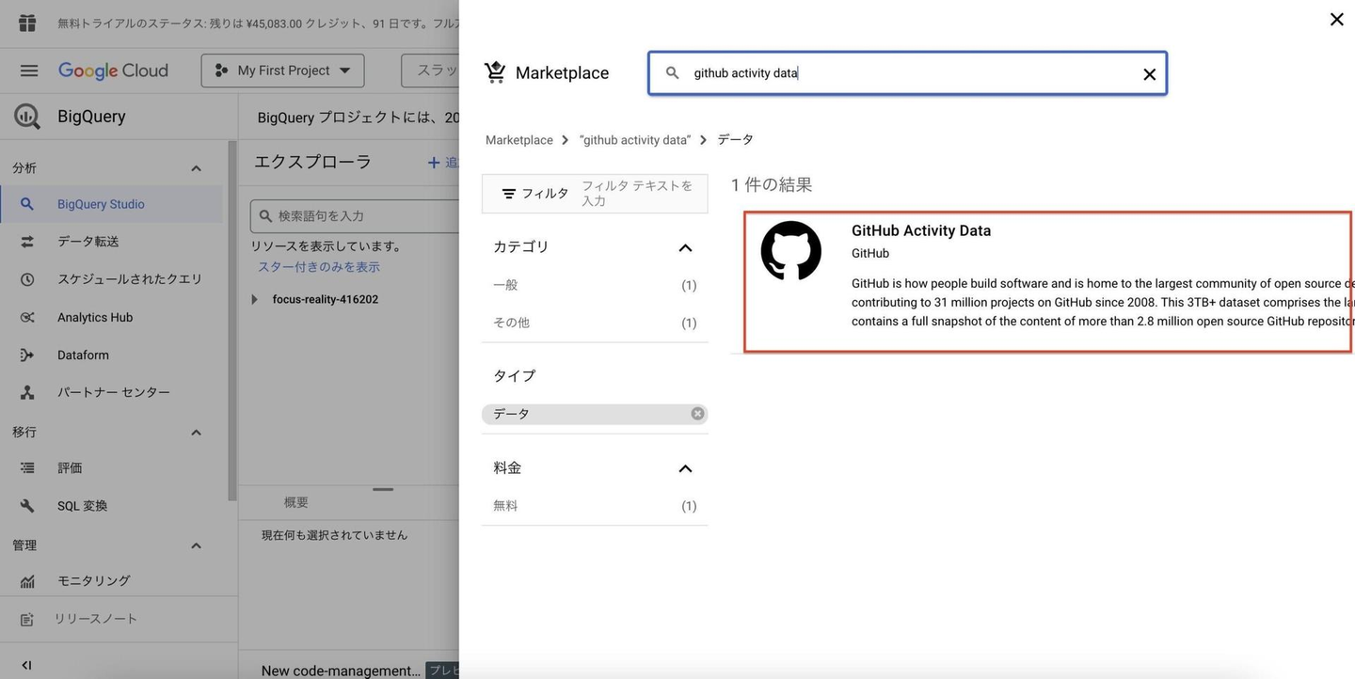Click the Explorer 検索語句を入力 search box
The height and width of the screenshot is (679, 1355).
pyautogui.click(x=355, y=216)
